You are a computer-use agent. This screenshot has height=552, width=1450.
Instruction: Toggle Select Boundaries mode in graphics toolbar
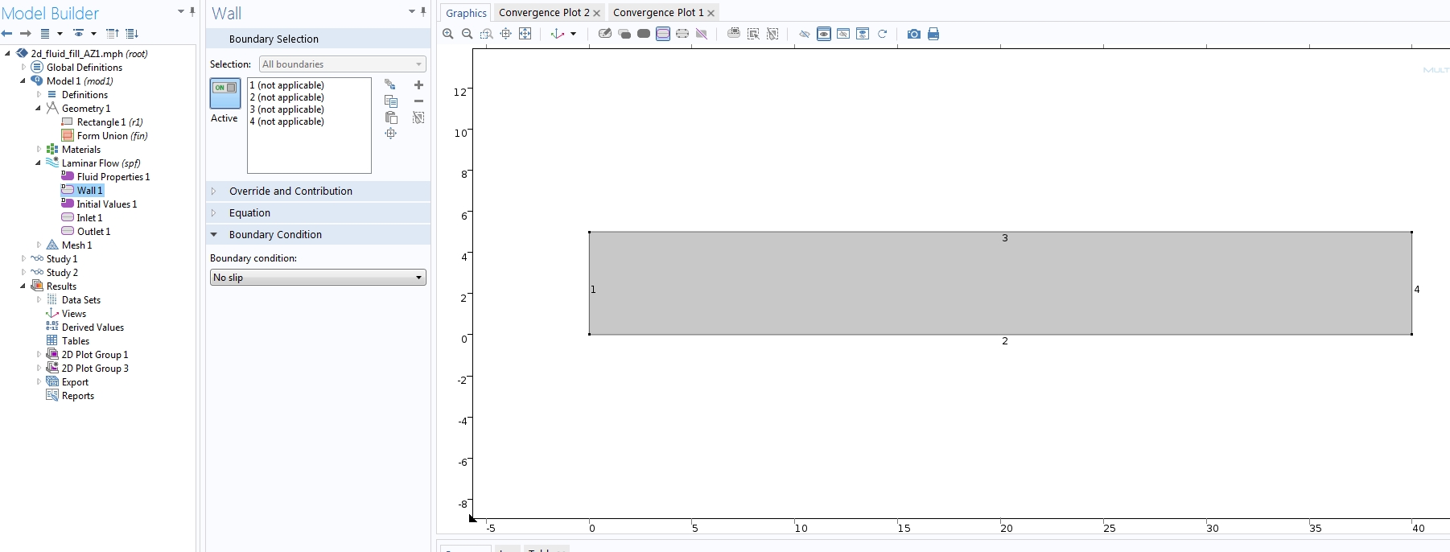click(x=663, y=34)
